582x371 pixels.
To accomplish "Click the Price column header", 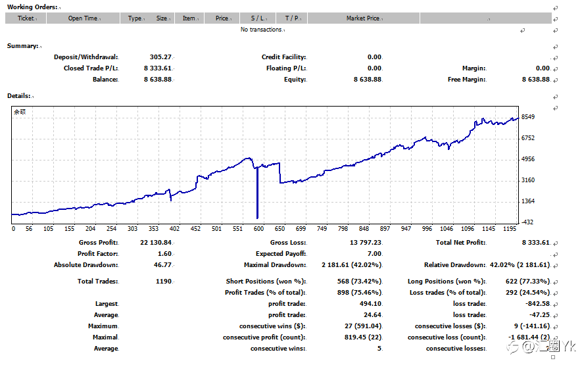I will 222,18.
